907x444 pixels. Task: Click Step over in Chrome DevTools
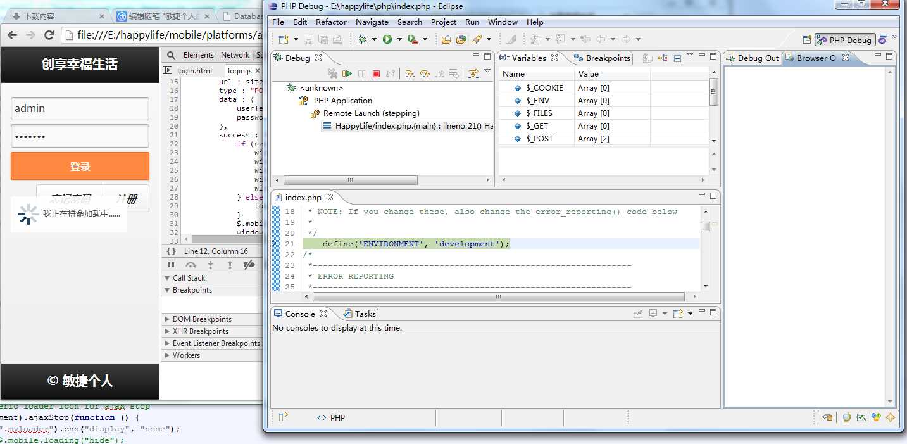click(191, 265)
